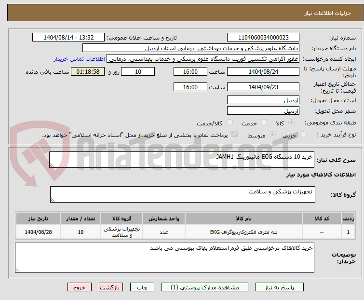The height and width of the screenshot is (300, 364).
Task: Click the resize handle of buyer notes box
Action: coord(18,270)
